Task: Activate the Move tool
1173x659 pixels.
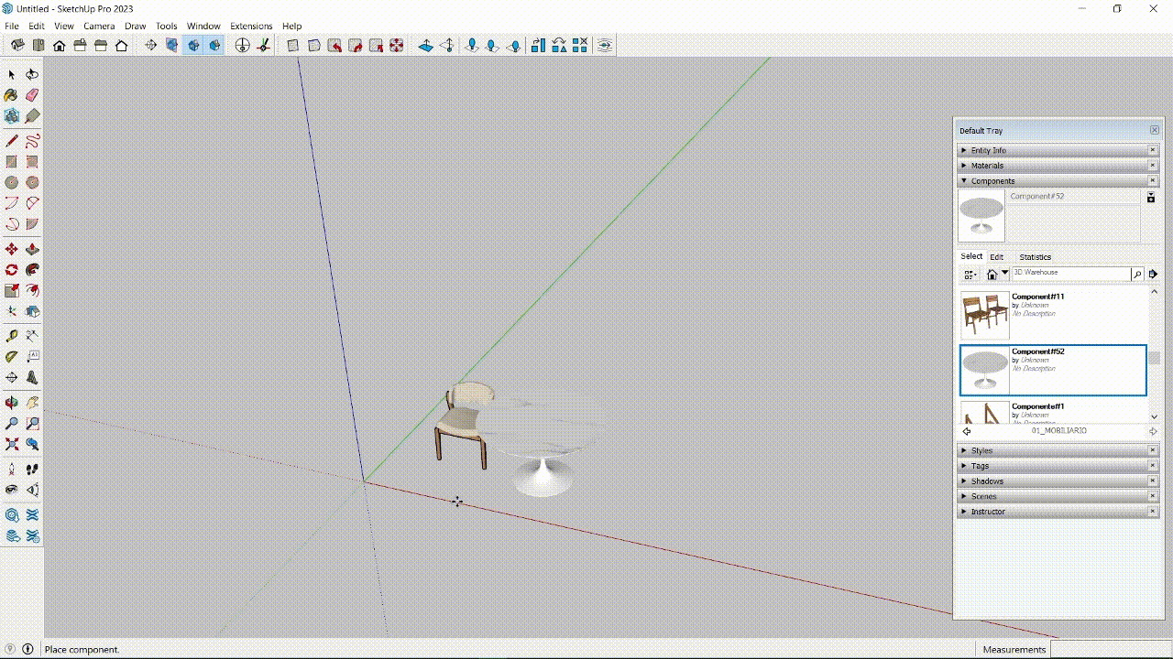Action: tap(12, 249)
